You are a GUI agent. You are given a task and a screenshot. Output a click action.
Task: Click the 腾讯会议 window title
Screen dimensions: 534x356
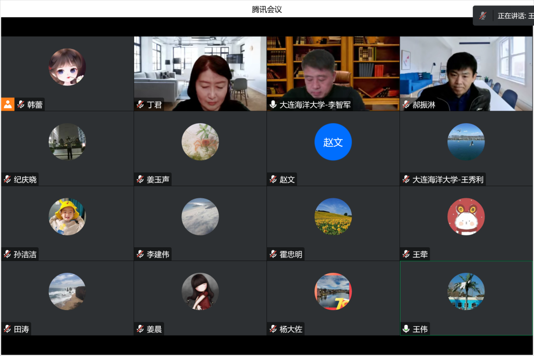(267, 9)
